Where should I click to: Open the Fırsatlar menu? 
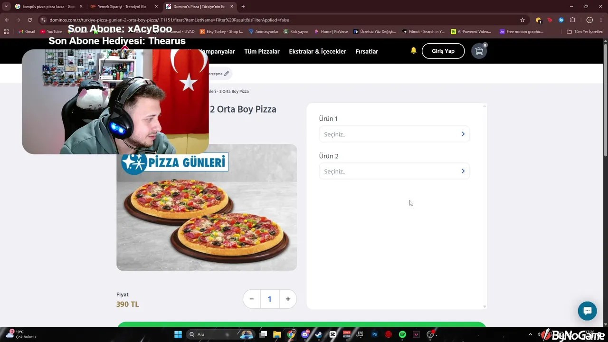click(x=367, y=51)
